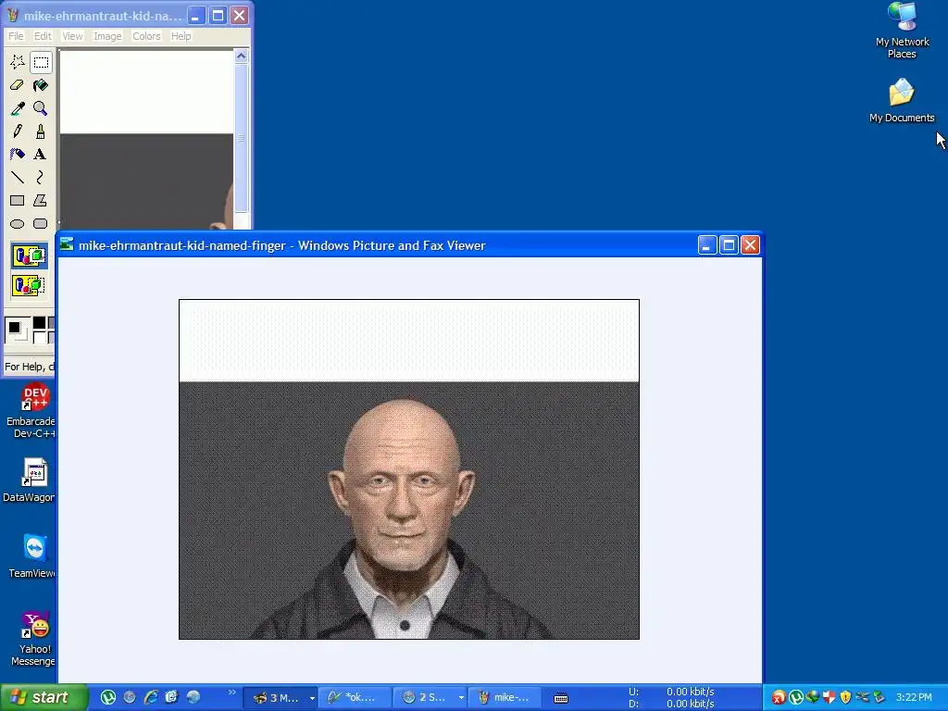948x711 pixels.
Task: Click the yellow shield security tray icon
Action: pos(845,698)
